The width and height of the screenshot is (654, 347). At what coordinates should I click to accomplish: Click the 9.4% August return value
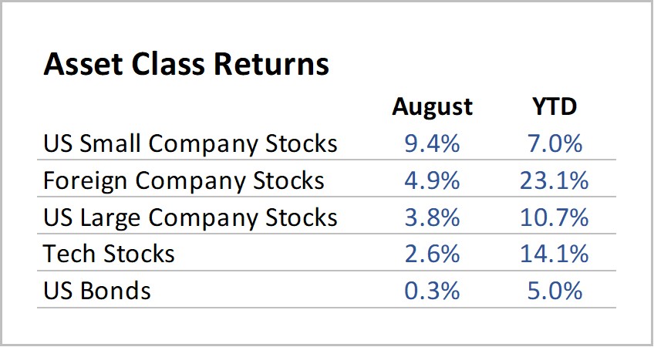coord(432,144)
